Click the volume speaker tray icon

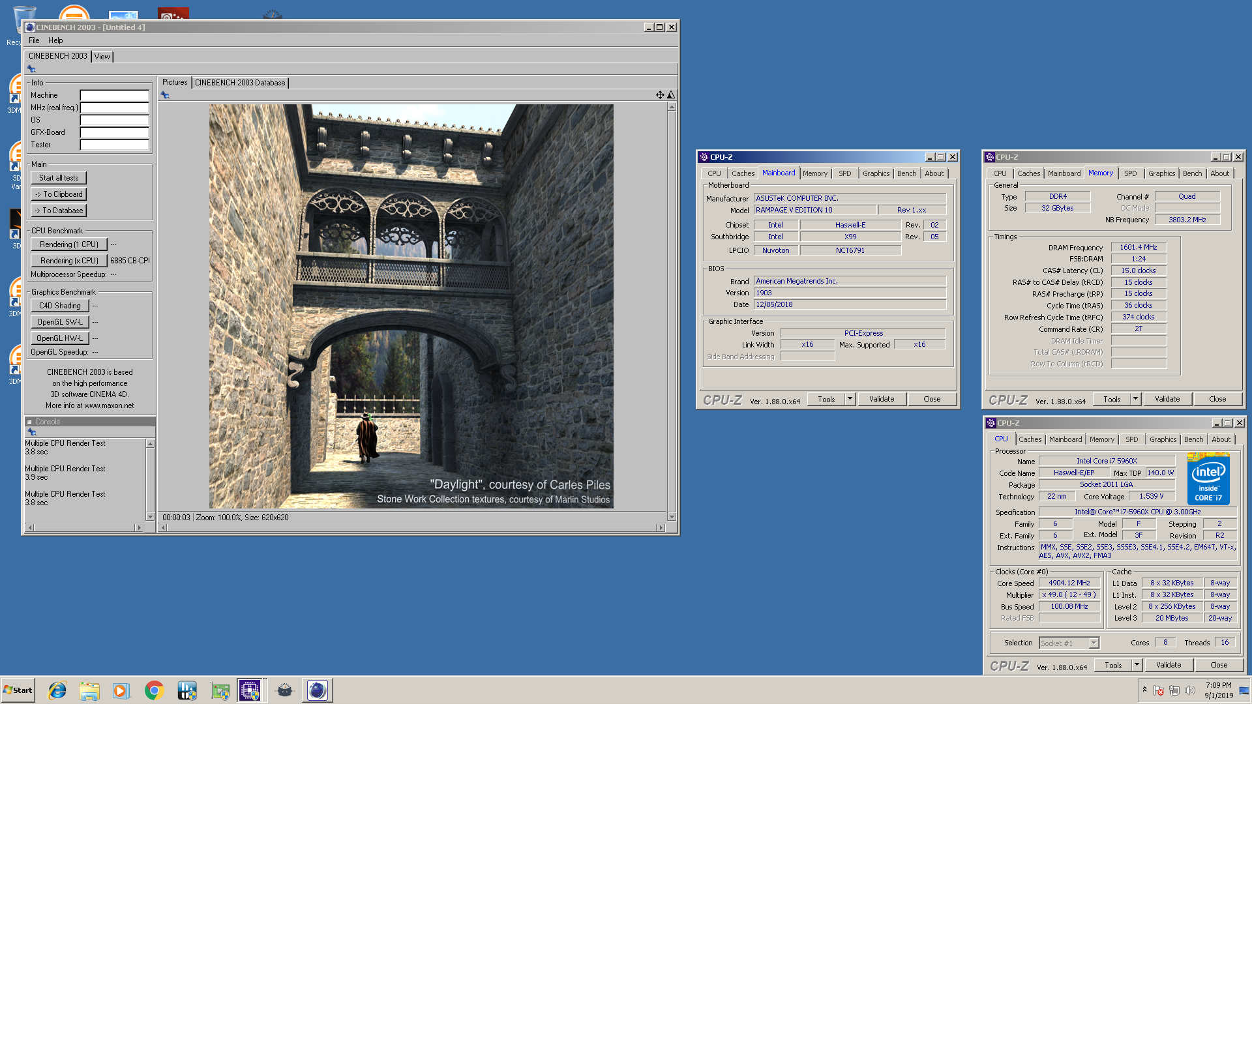click(x=1191, y=690)
